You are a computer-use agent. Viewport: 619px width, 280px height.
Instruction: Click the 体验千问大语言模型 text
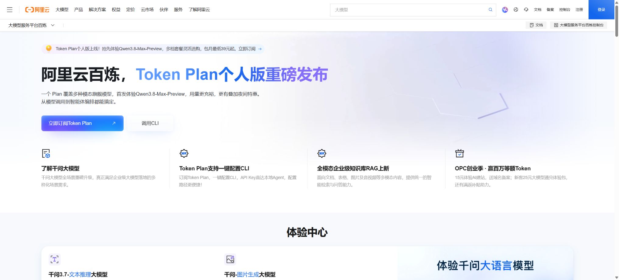485,266
